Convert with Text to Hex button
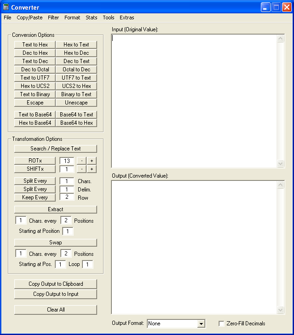 tap(35, 45)
